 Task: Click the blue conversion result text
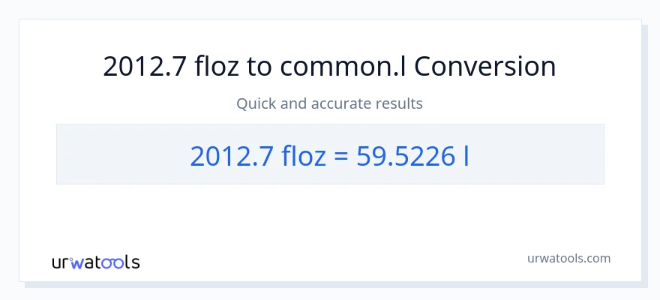[329, 154]
